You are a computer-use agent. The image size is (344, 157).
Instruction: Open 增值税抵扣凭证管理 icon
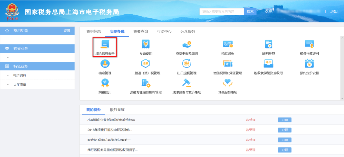point(227,63)
